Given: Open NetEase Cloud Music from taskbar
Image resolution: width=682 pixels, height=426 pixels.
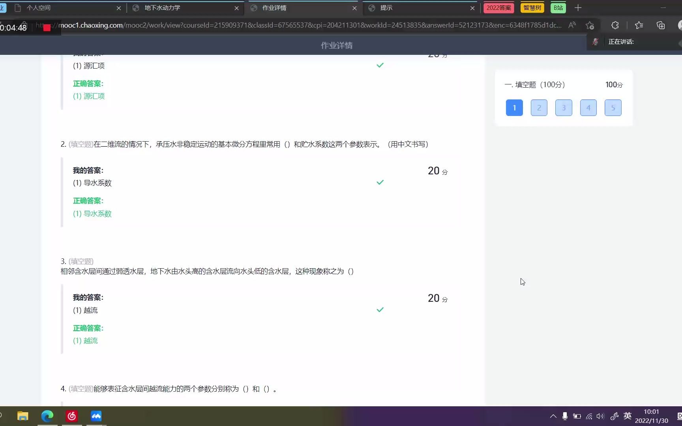Looking at the screenshot, I should (72, 416).
